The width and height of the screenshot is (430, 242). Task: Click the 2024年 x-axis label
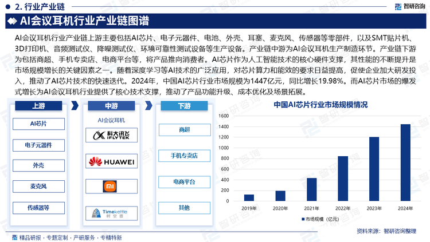pos(405,209)
